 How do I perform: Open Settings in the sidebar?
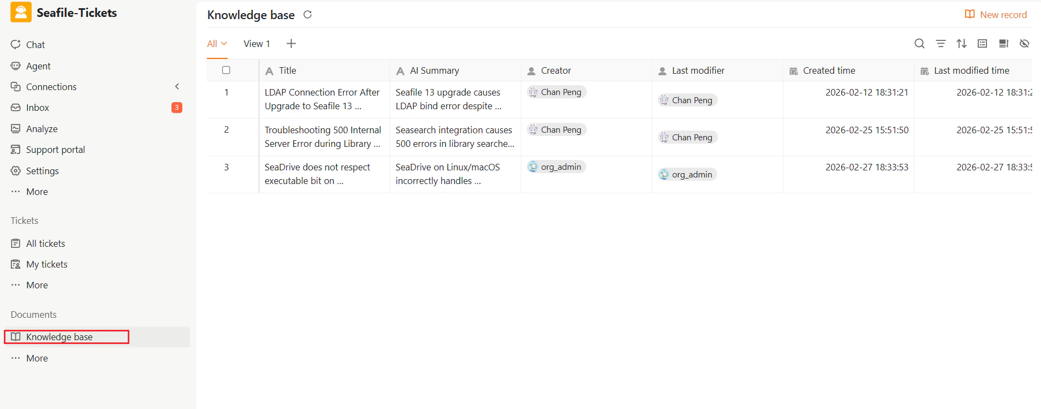point(43,171)
